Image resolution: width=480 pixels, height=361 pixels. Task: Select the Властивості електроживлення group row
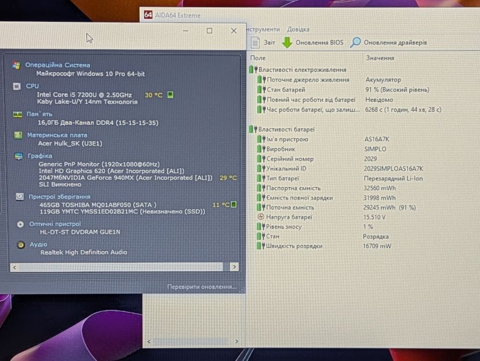tap(298, 70)
